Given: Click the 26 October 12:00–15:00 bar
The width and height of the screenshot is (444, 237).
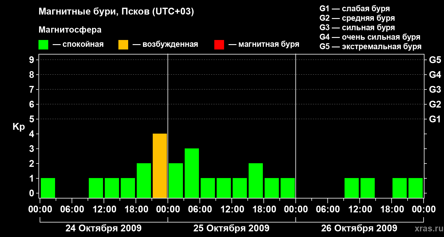Looking at the screenshot, I should 368,188.
